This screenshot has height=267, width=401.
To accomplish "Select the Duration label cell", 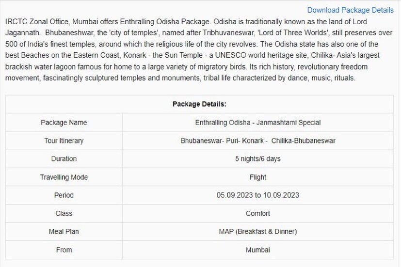I will point(64,159).
